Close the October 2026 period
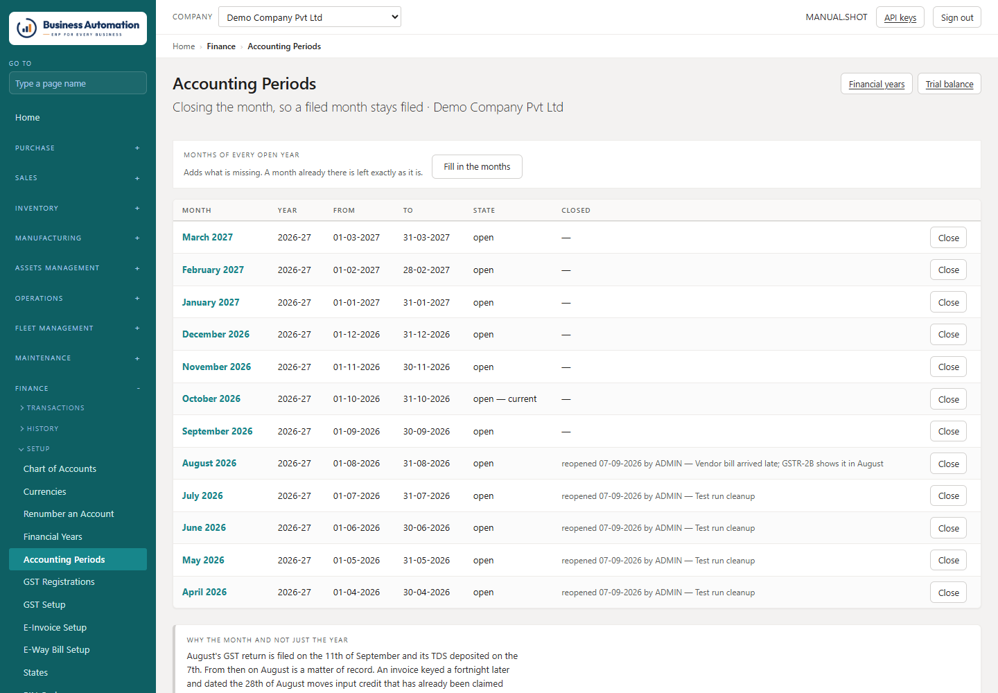This screenshot has height=693, width=998. 948,399
